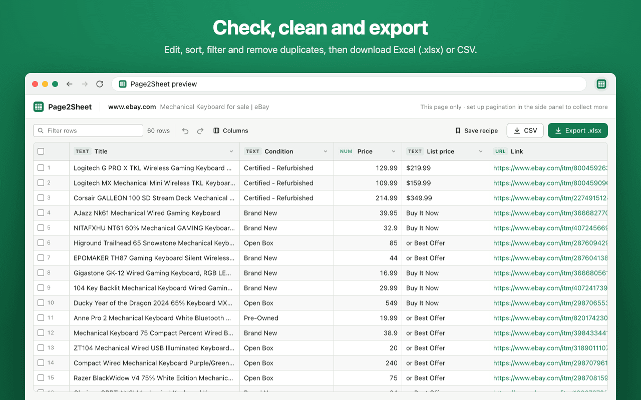Undo the last edit
The image size is (641, 400).
click(185, 130)
